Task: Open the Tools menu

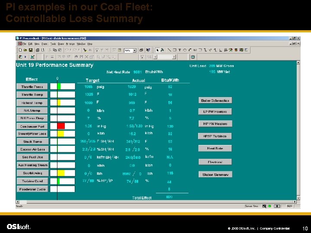Action: (x=53, y=44)
